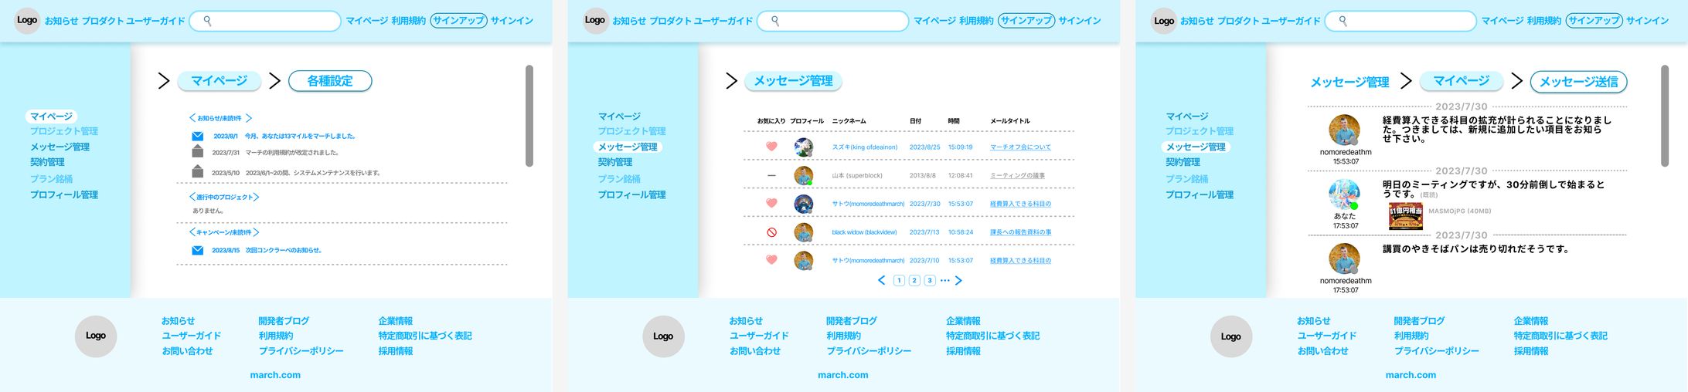The height and width of the screenshot is (392, 1688).
Task: Go to the previous page with the pagination arrow
Action: coord(881,280)
